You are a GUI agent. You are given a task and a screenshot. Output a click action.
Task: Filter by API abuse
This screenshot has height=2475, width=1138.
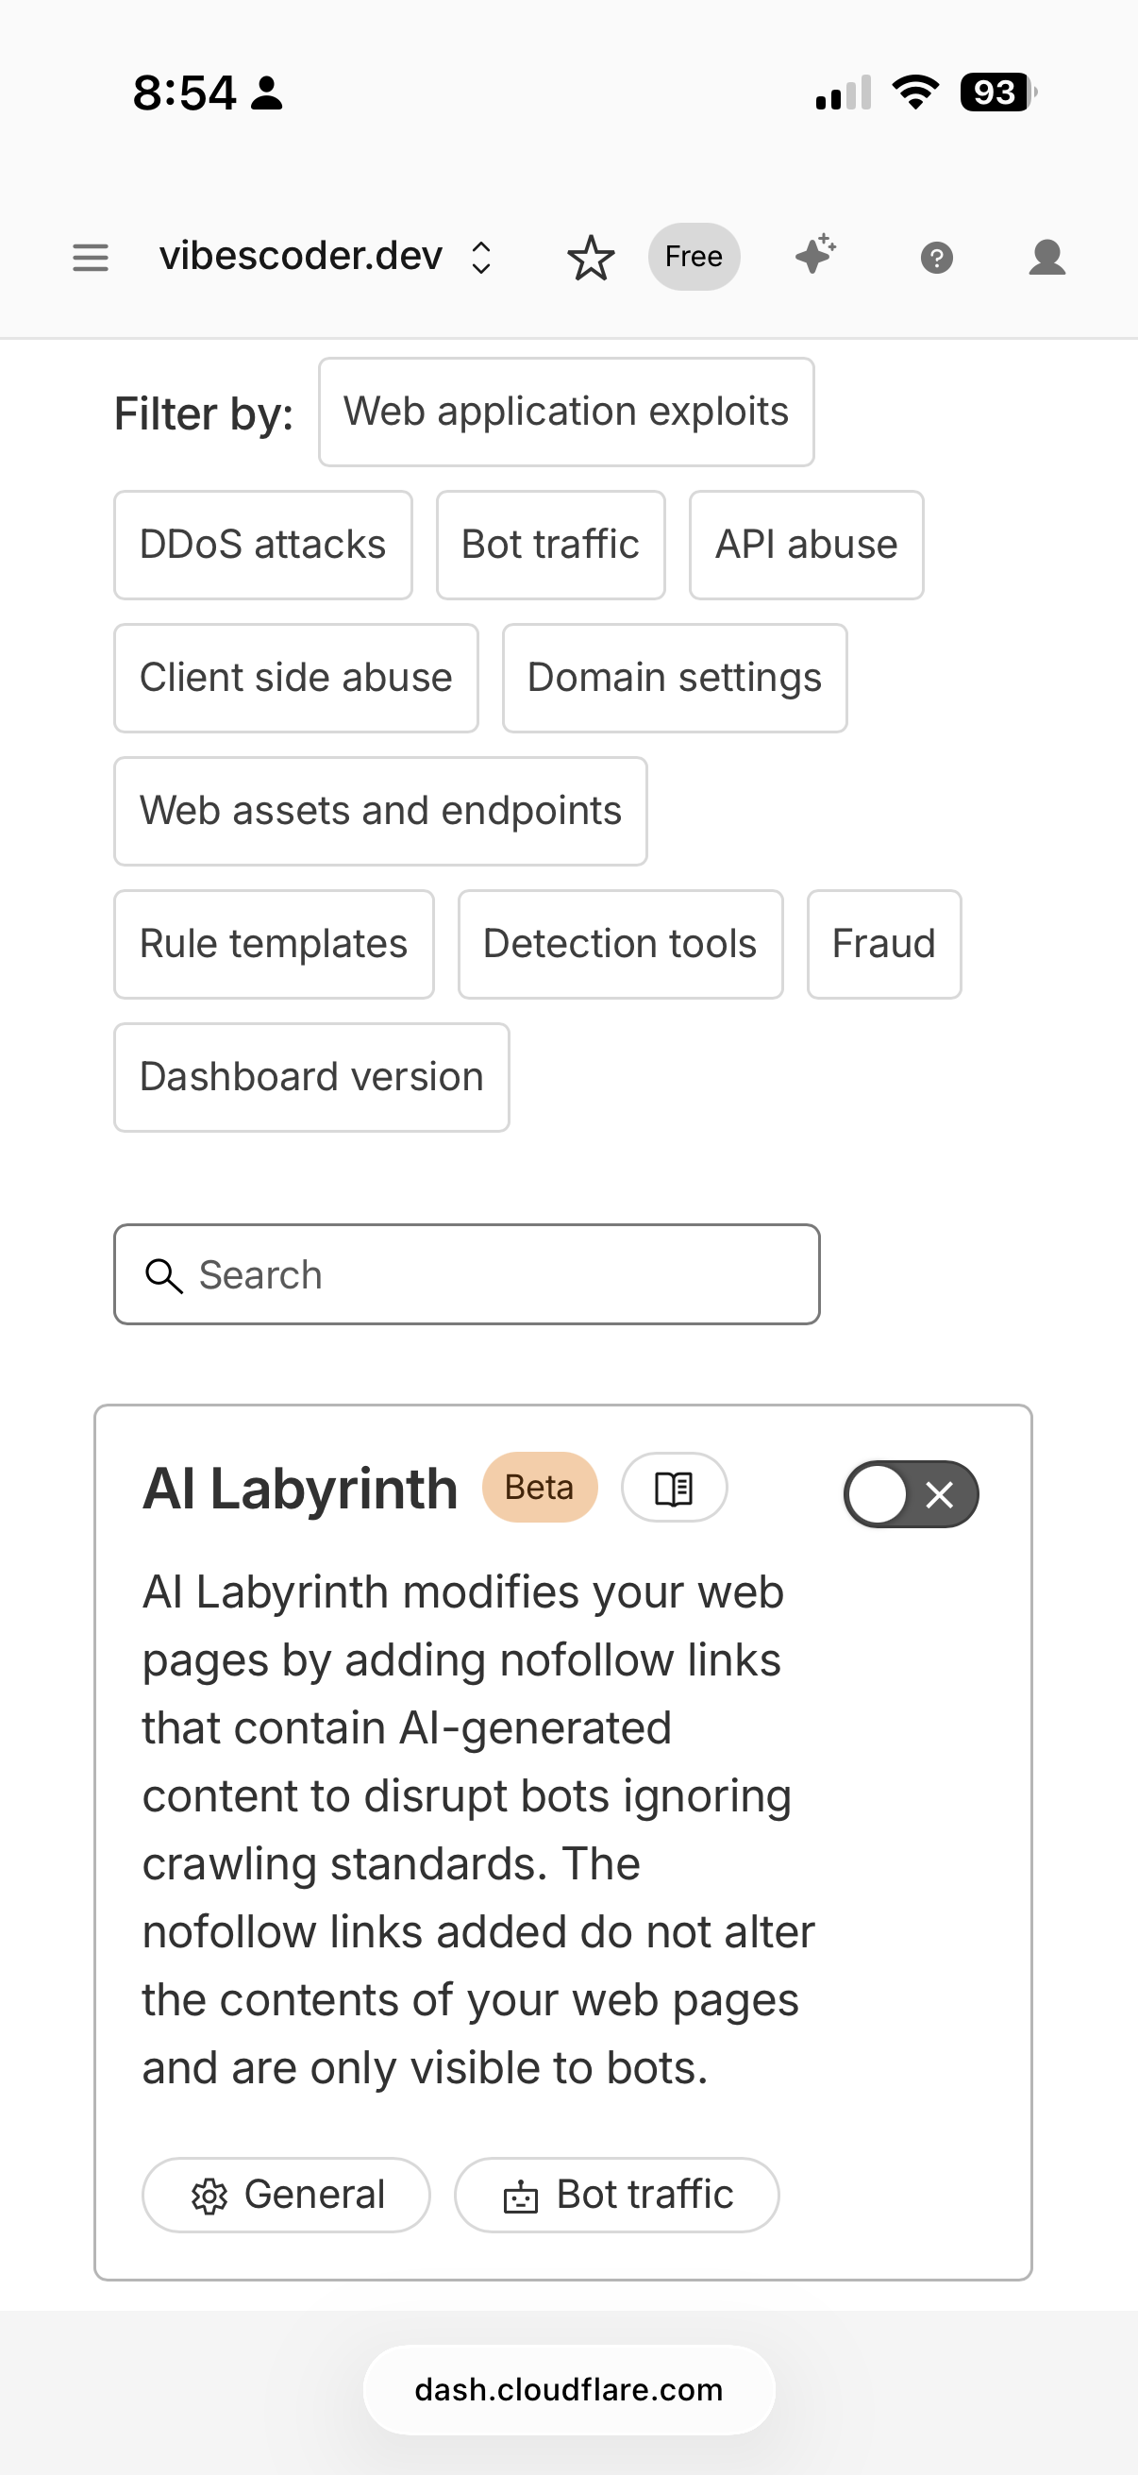807,545
